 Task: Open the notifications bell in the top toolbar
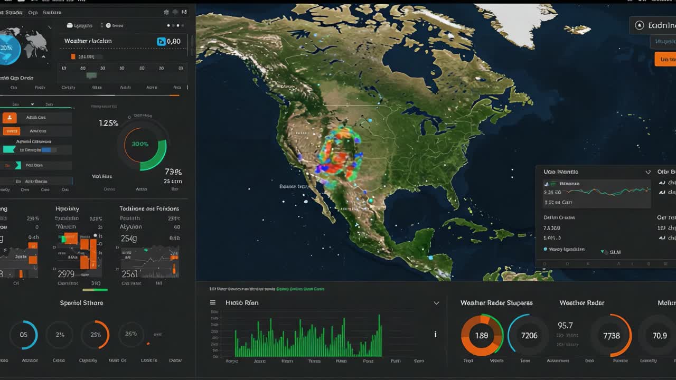175,12
